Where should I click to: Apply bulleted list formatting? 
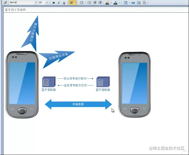[x=89, y=3]
